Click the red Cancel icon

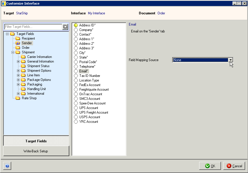click(x=228, y=166)
